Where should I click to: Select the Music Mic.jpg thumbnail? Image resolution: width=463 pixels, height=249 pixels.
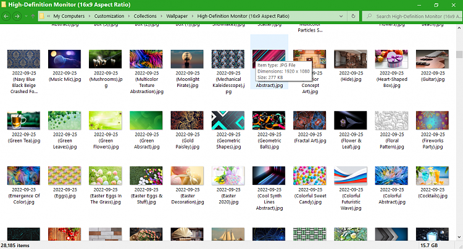64,59
